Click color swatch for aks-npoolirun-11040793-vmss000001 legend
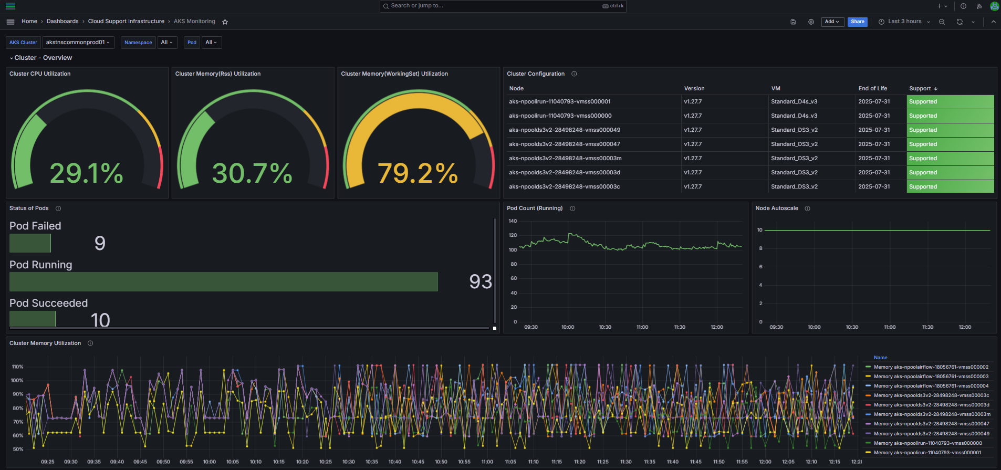This screenshot has height=470, width=1001. (868, 453)
